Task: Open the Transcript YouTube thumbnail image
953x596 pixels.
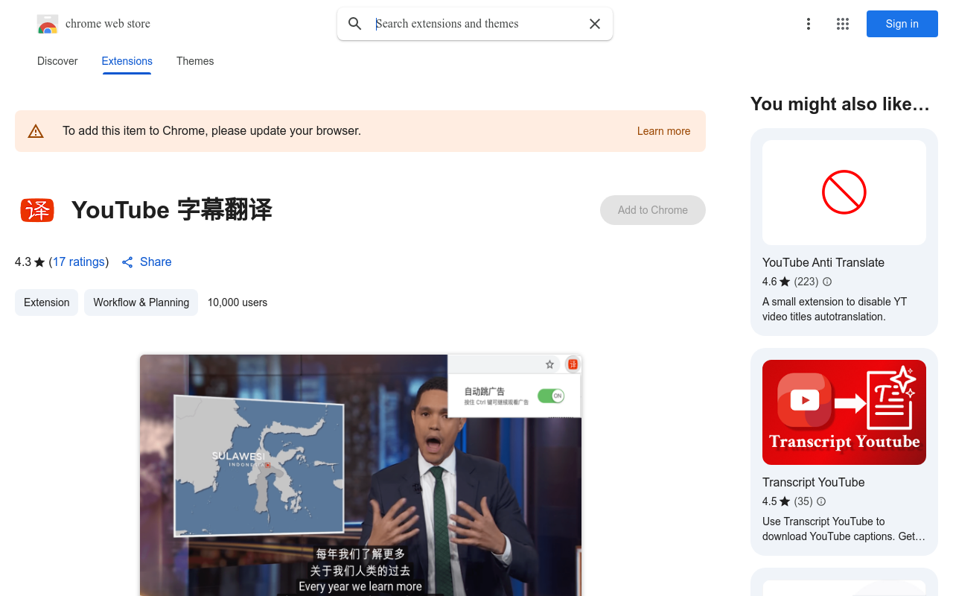Action: click(844, 412)
